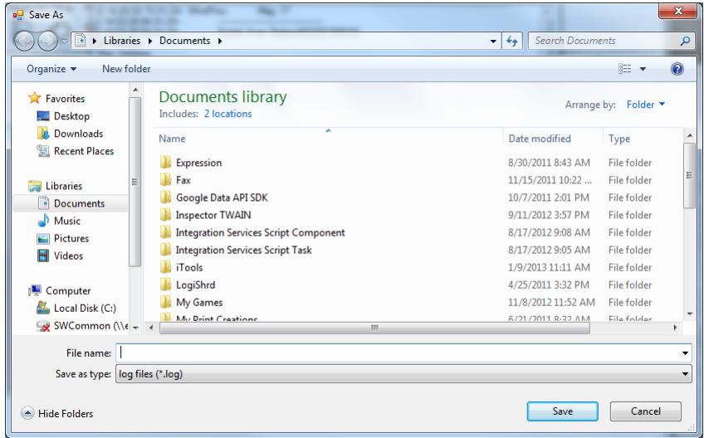Select Favorites star in navigation pane
This screenshot has height=438, width=704.
[x=35, y=98]
